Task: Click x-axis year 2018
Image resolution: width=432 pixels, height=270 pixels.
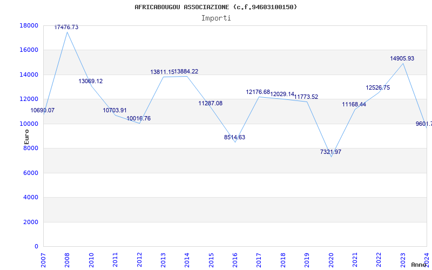Action: (x=283, y=260)
